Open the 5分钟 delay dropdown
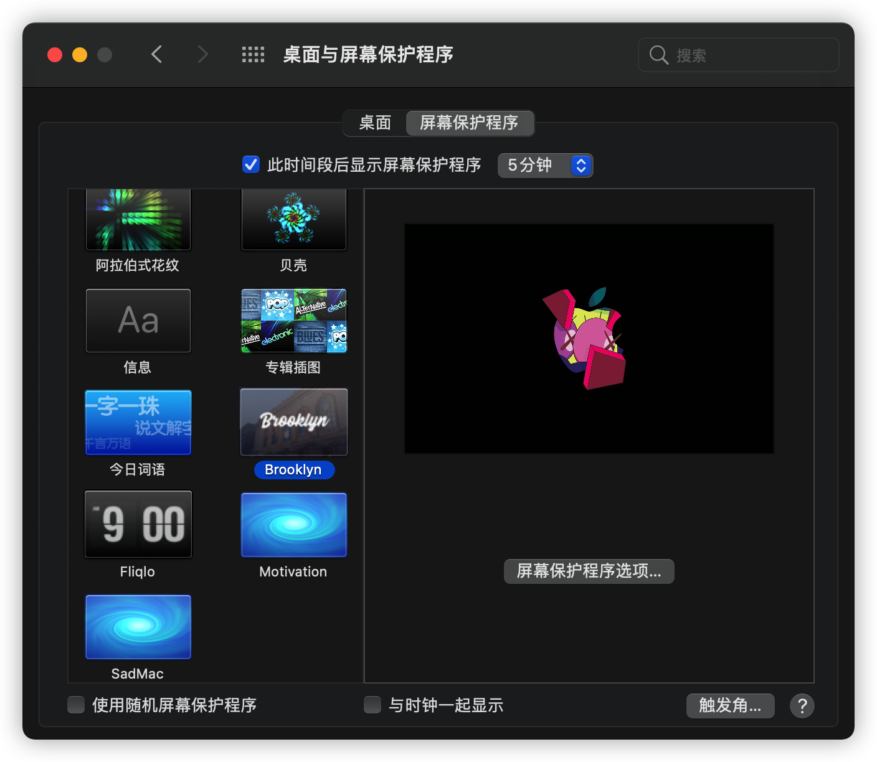The width and height of the screenshot is (877, 762). (545, 166)
